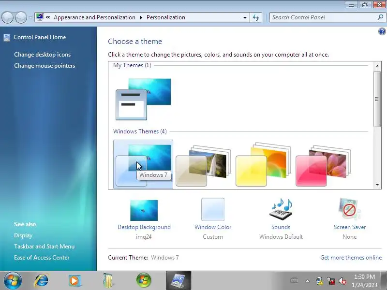This screenshot has height=290, width=387.
Task: Click the search magnifier icon
Action: tap(380, 17)
